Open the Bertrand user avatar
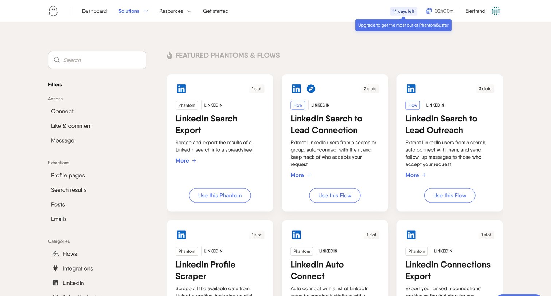Image resolution: width=551 pixels, height=296 pixels. click(496, 11)
